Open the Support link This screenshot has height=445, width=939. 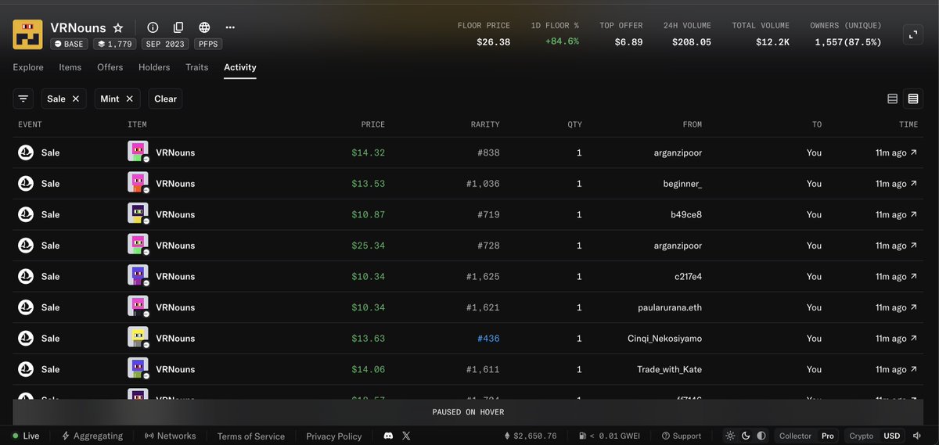(682, 436)
